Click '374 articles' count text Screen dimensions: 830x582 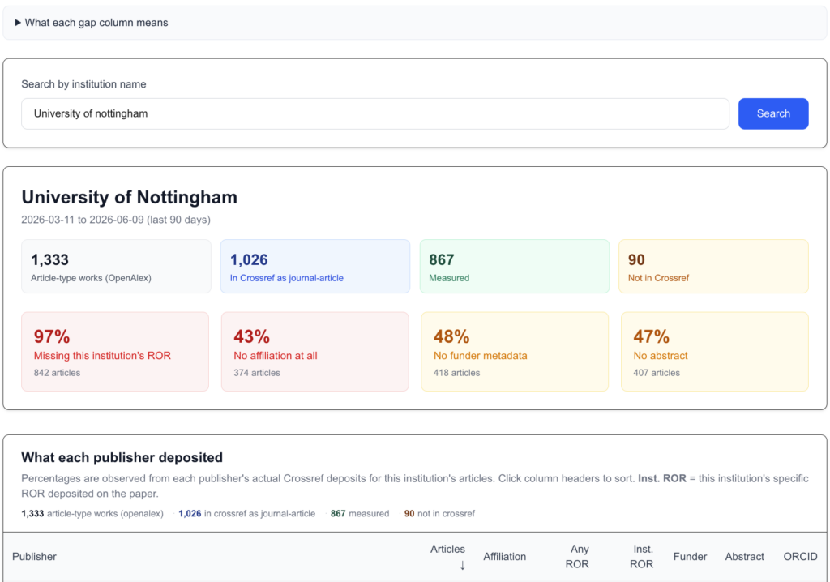[257, 373]
